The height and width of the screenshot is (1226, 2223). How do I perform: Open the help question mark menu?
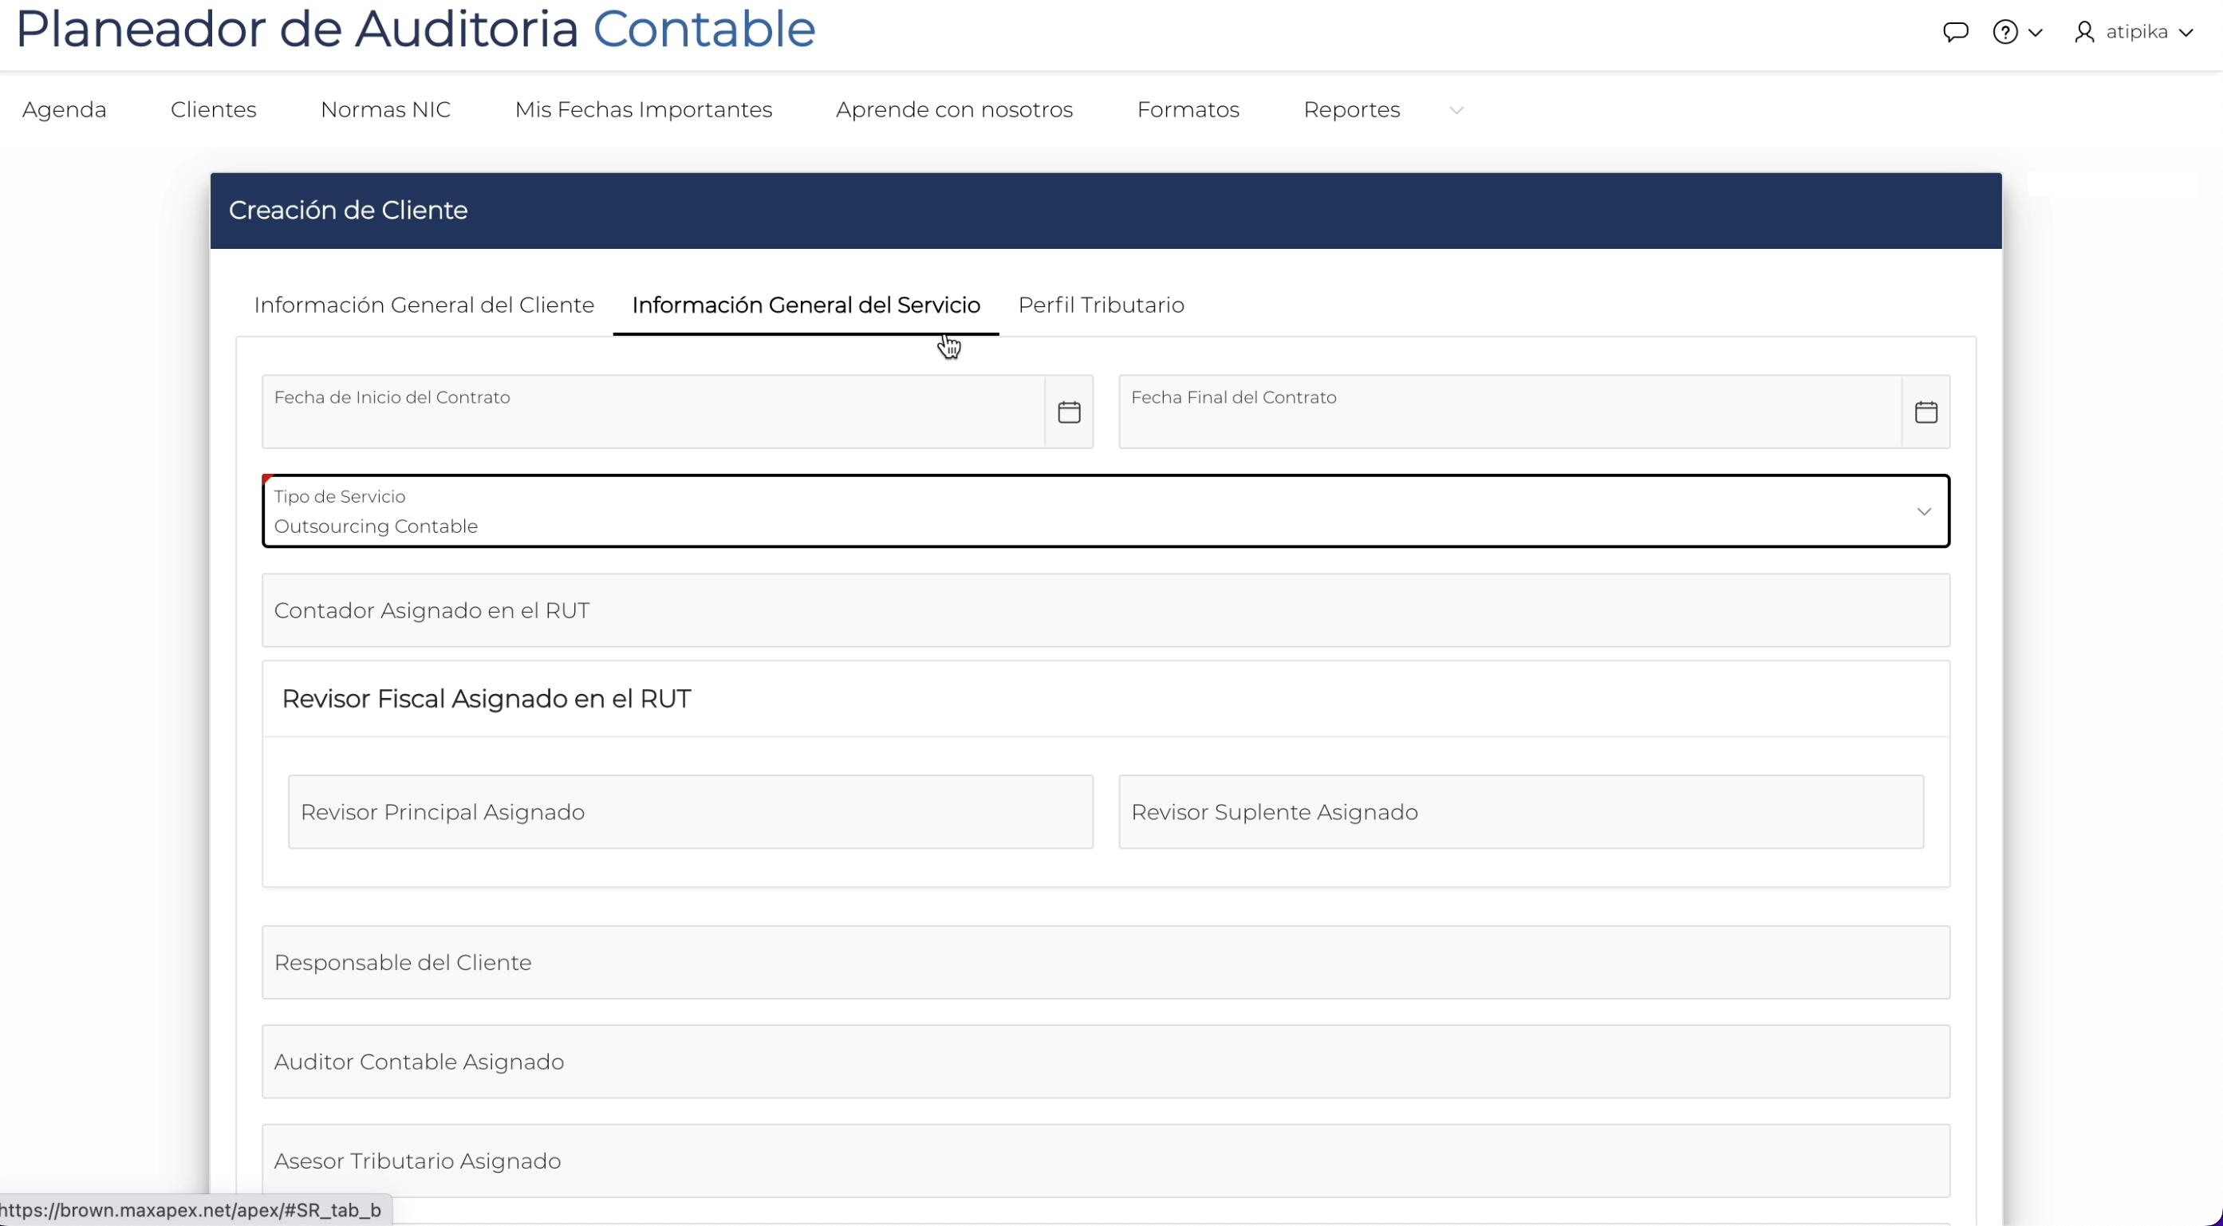[x=2004, y=32]
